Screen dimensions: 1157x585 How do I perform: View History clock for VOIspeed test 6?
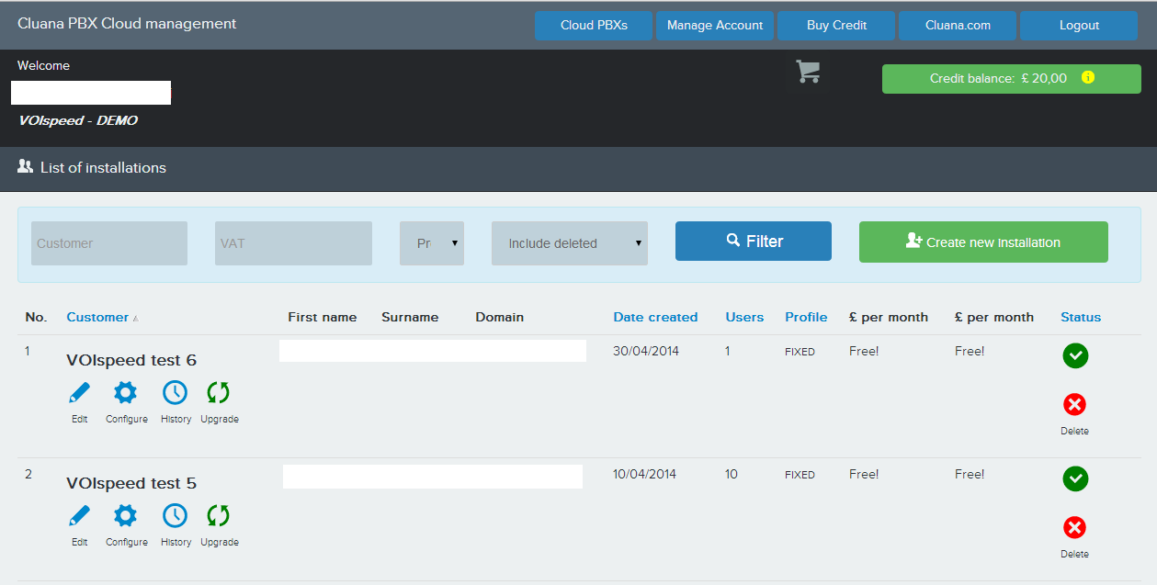point(175,393)
